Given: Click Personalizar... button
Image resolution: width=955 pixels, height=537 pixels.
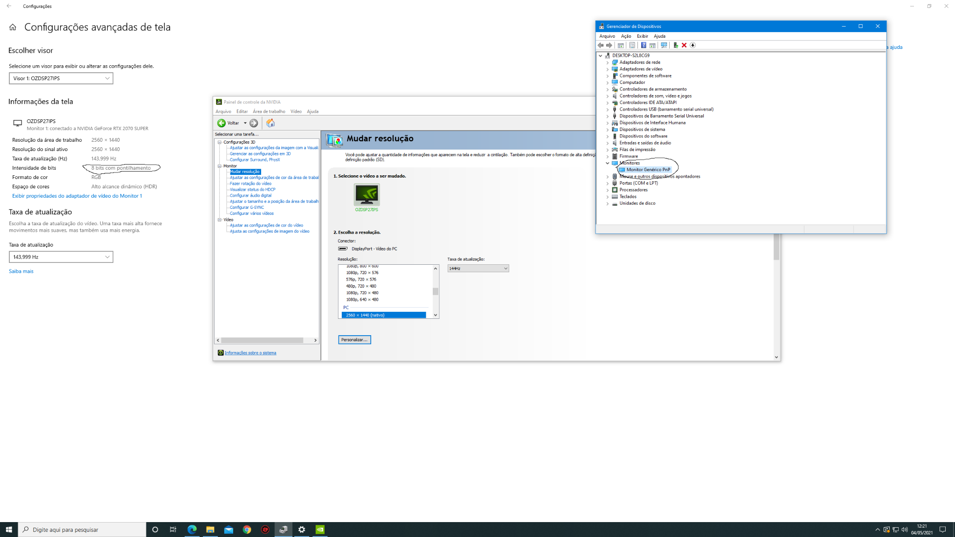Looking at the screenshot, I should (x=354, y=340).
